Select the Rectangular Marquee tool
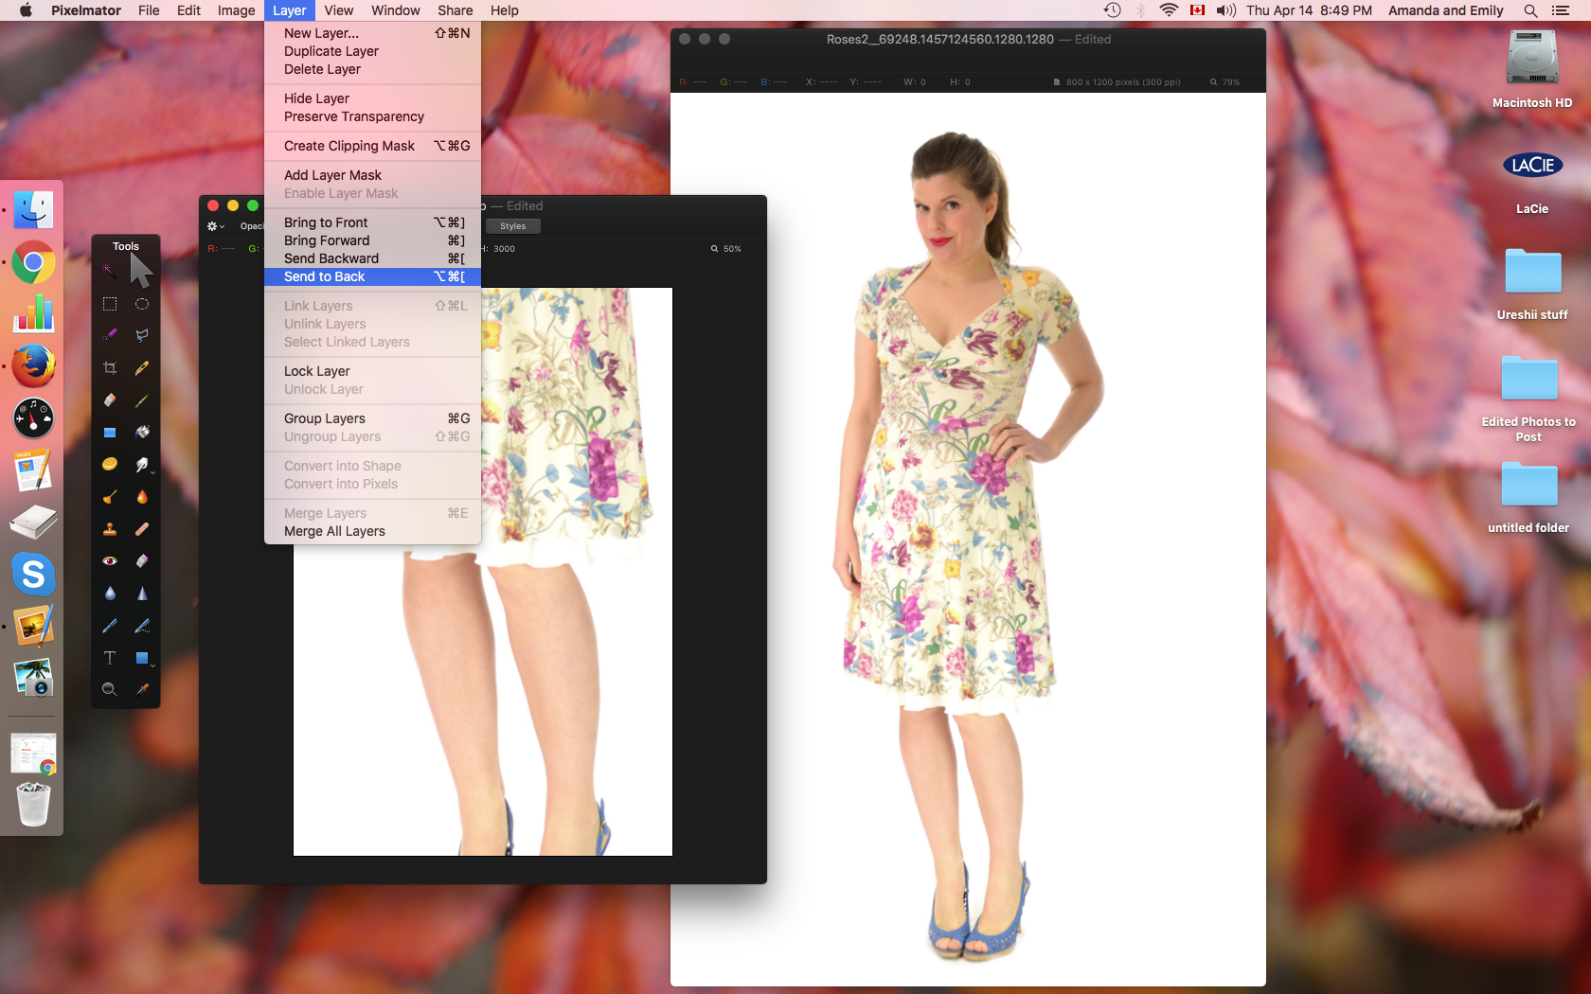This screenshot has height=994, width=1591. (x=110, y=304)
